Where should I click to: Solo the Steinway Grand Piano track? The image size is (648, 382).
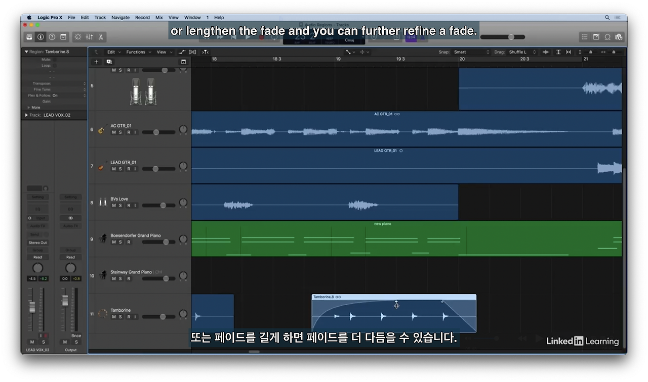pos(120,278)
